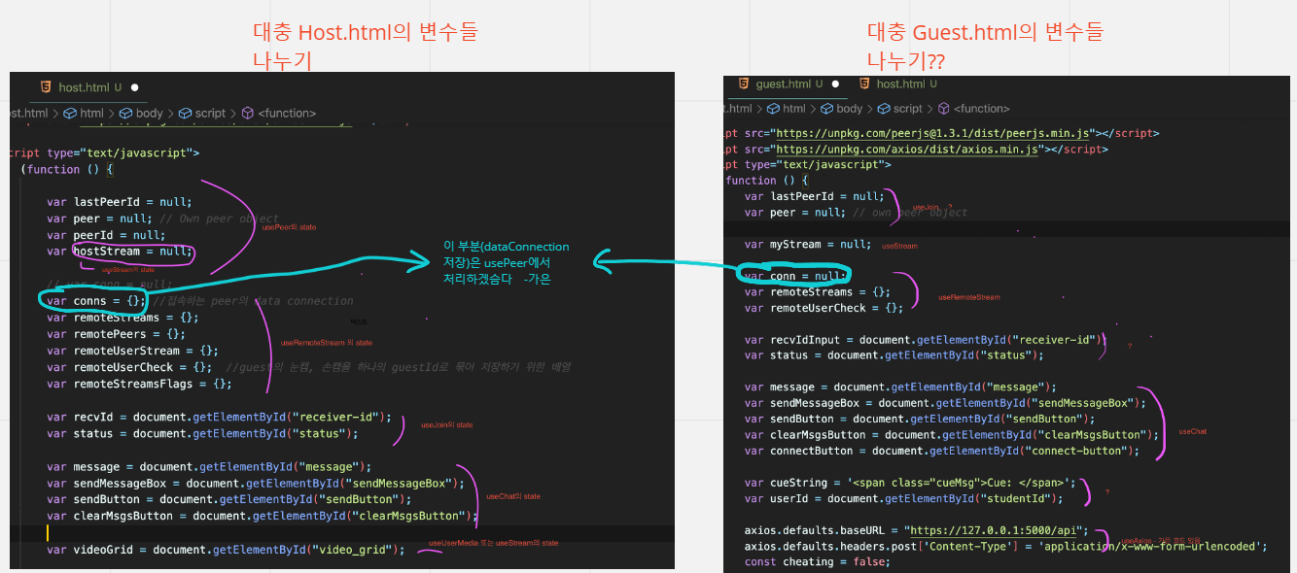1297x573 pixels.
Task: Click the 'Guest.html의 변수들 나누기??' heading text
Action: tap(985, 47)
